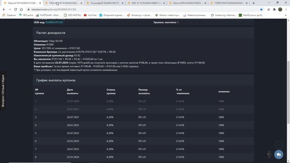The image size is (290, 163).
Task: Click the % от номинала column header
Action: [183, 91]
